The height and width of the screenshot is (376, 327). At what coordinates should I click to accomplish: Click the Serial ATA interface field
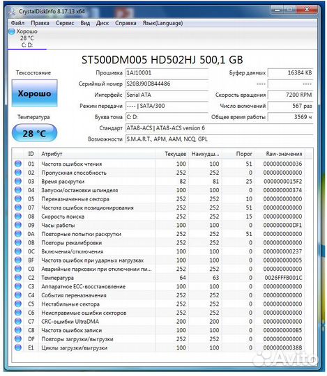point(167,95)
